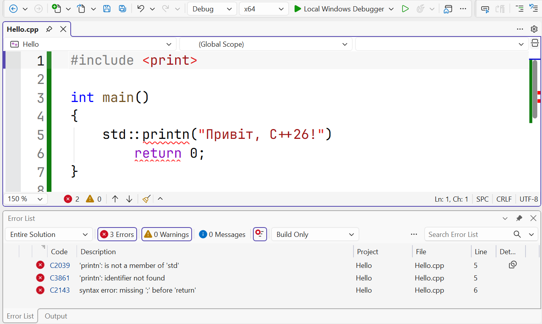Open the Navigate Backward history dropdown
542x324 pixels.
(25, 9)
